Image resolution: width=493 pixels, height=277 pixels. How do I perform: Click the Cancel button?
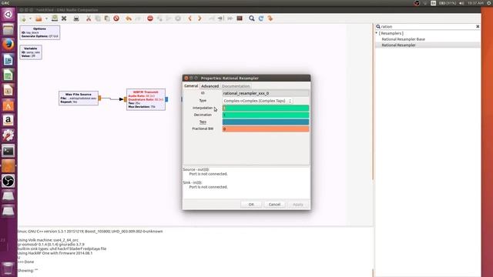(x=274, y=205)
